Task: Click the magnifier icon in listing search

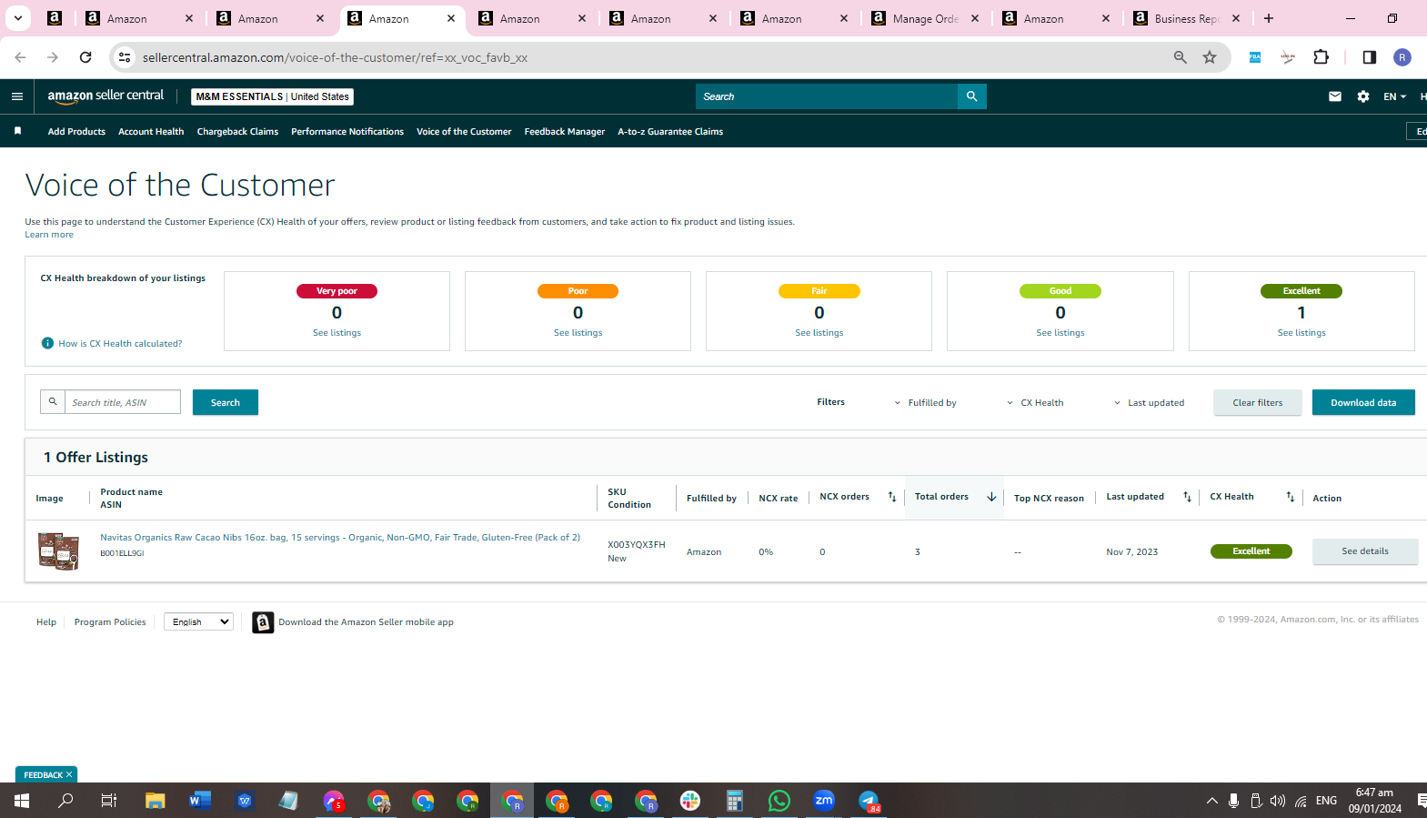Action: click(53, 401)
